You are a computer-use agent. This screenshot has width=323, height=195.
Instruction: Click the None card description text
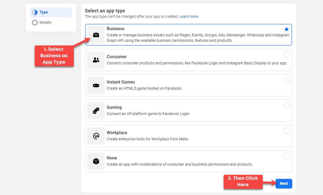[180, 165]
